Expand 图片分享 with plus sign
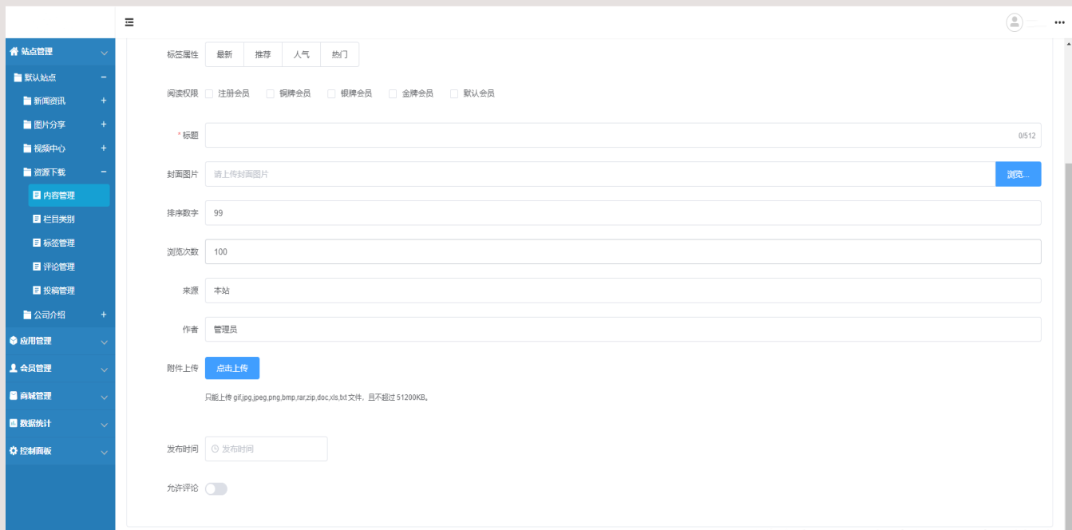Image resolution: width=1072 pixels, height=530 pixels. 104,125
